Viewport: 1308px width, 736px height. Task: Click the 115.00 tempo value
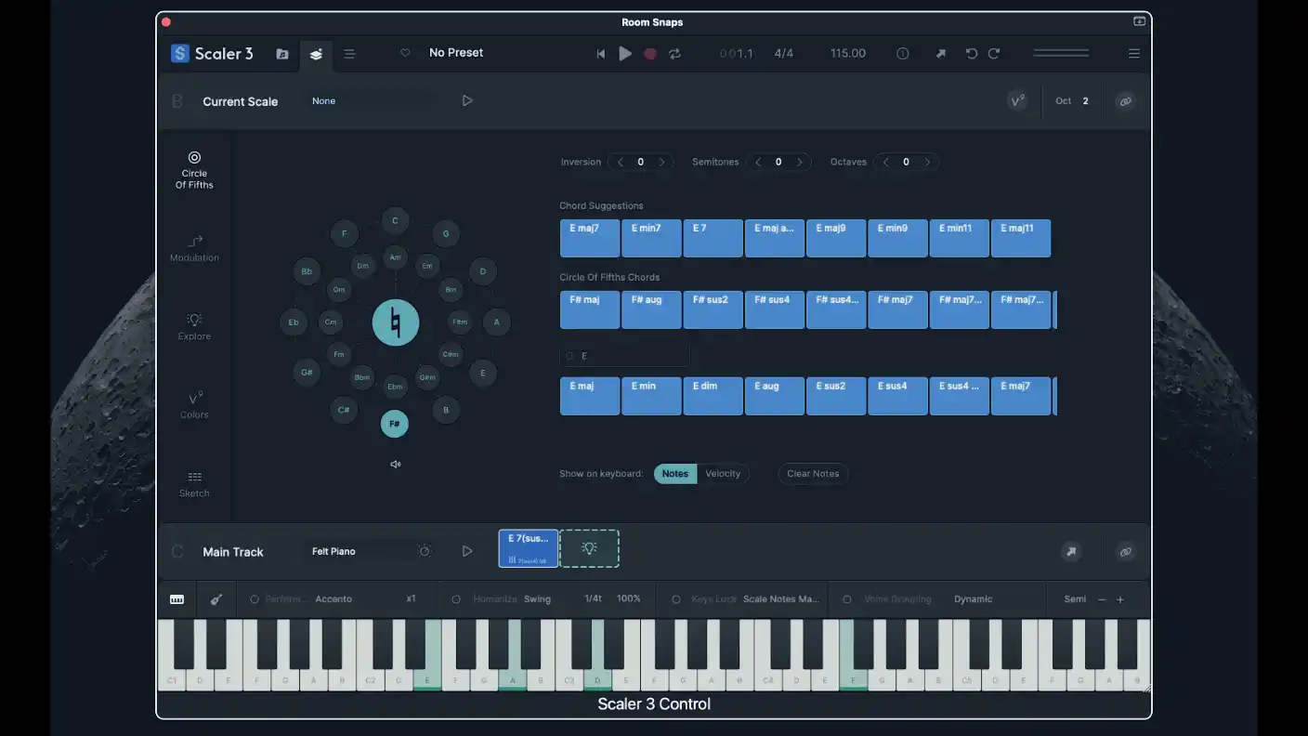coord(848,53)
